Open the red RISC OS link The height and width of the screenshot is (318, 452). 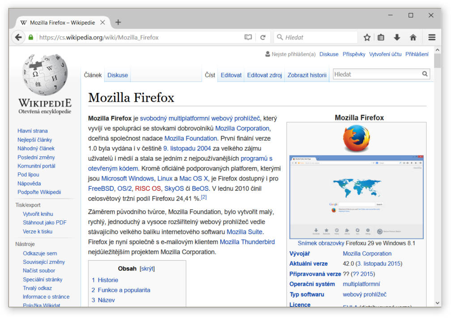[148, 189]
